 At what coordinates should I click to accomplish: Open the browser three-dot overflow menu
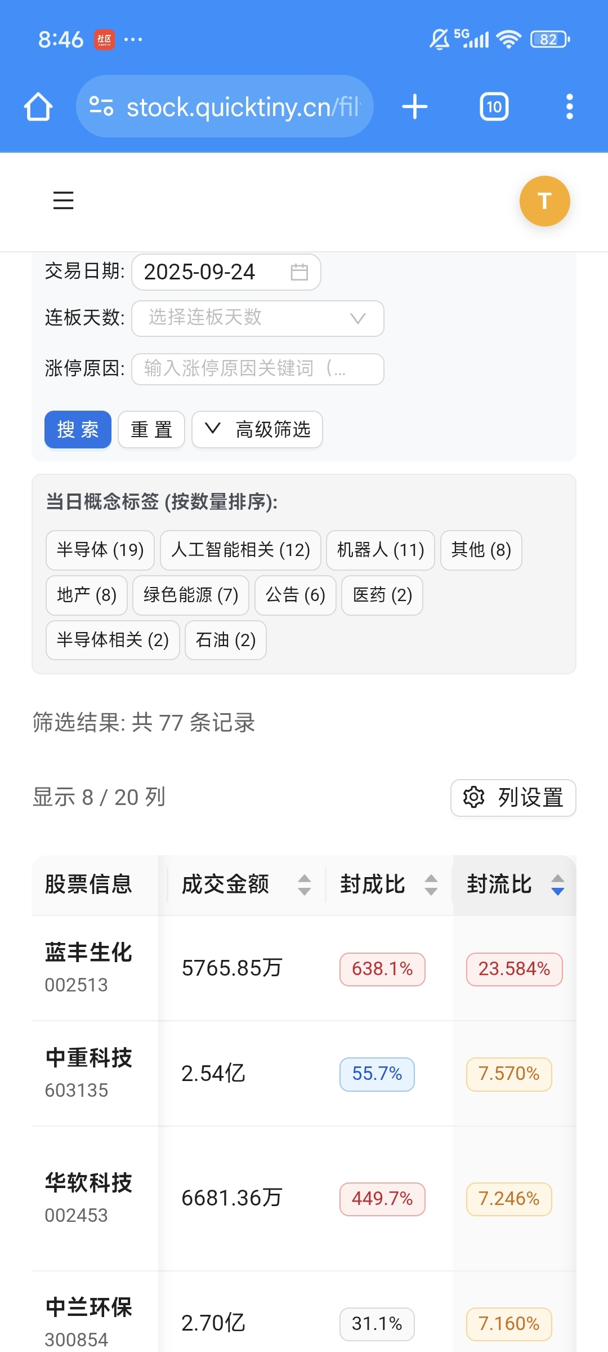click(x=569, y=106)
